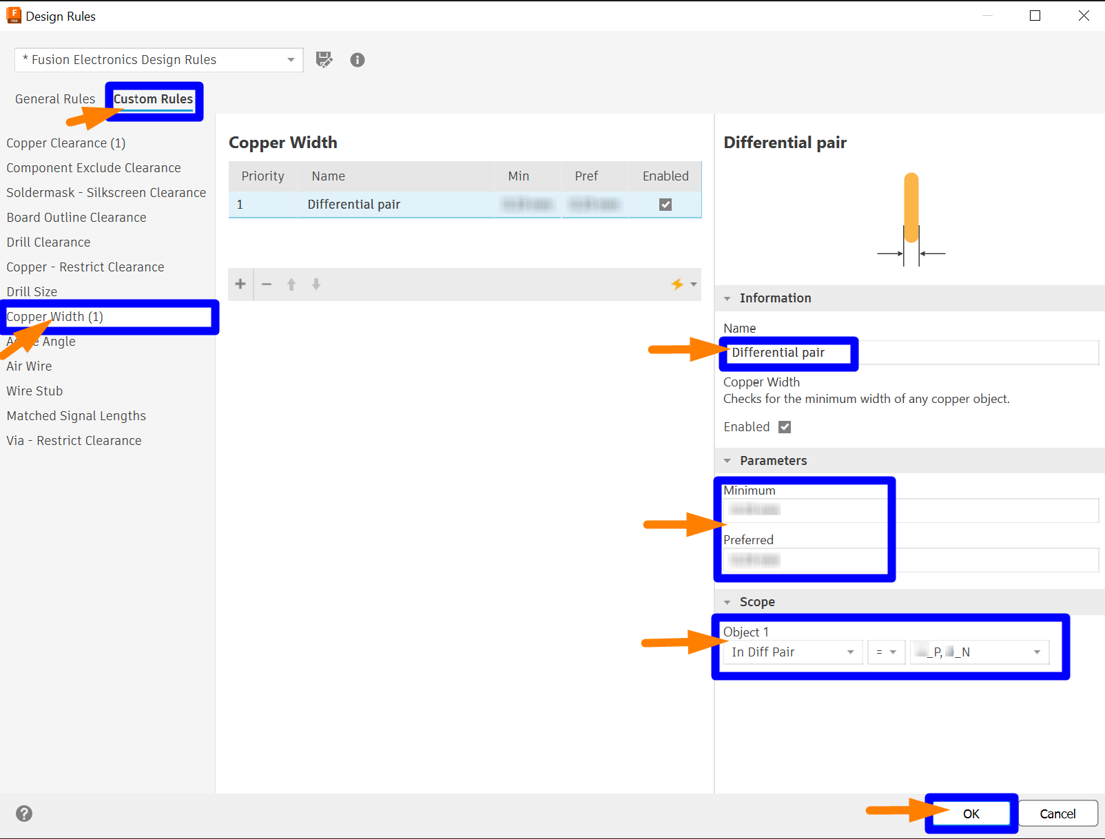Uncheck Enabled for the Differential pair rule row
This screenshot has height=839, width=1105.
click(664, 204)
